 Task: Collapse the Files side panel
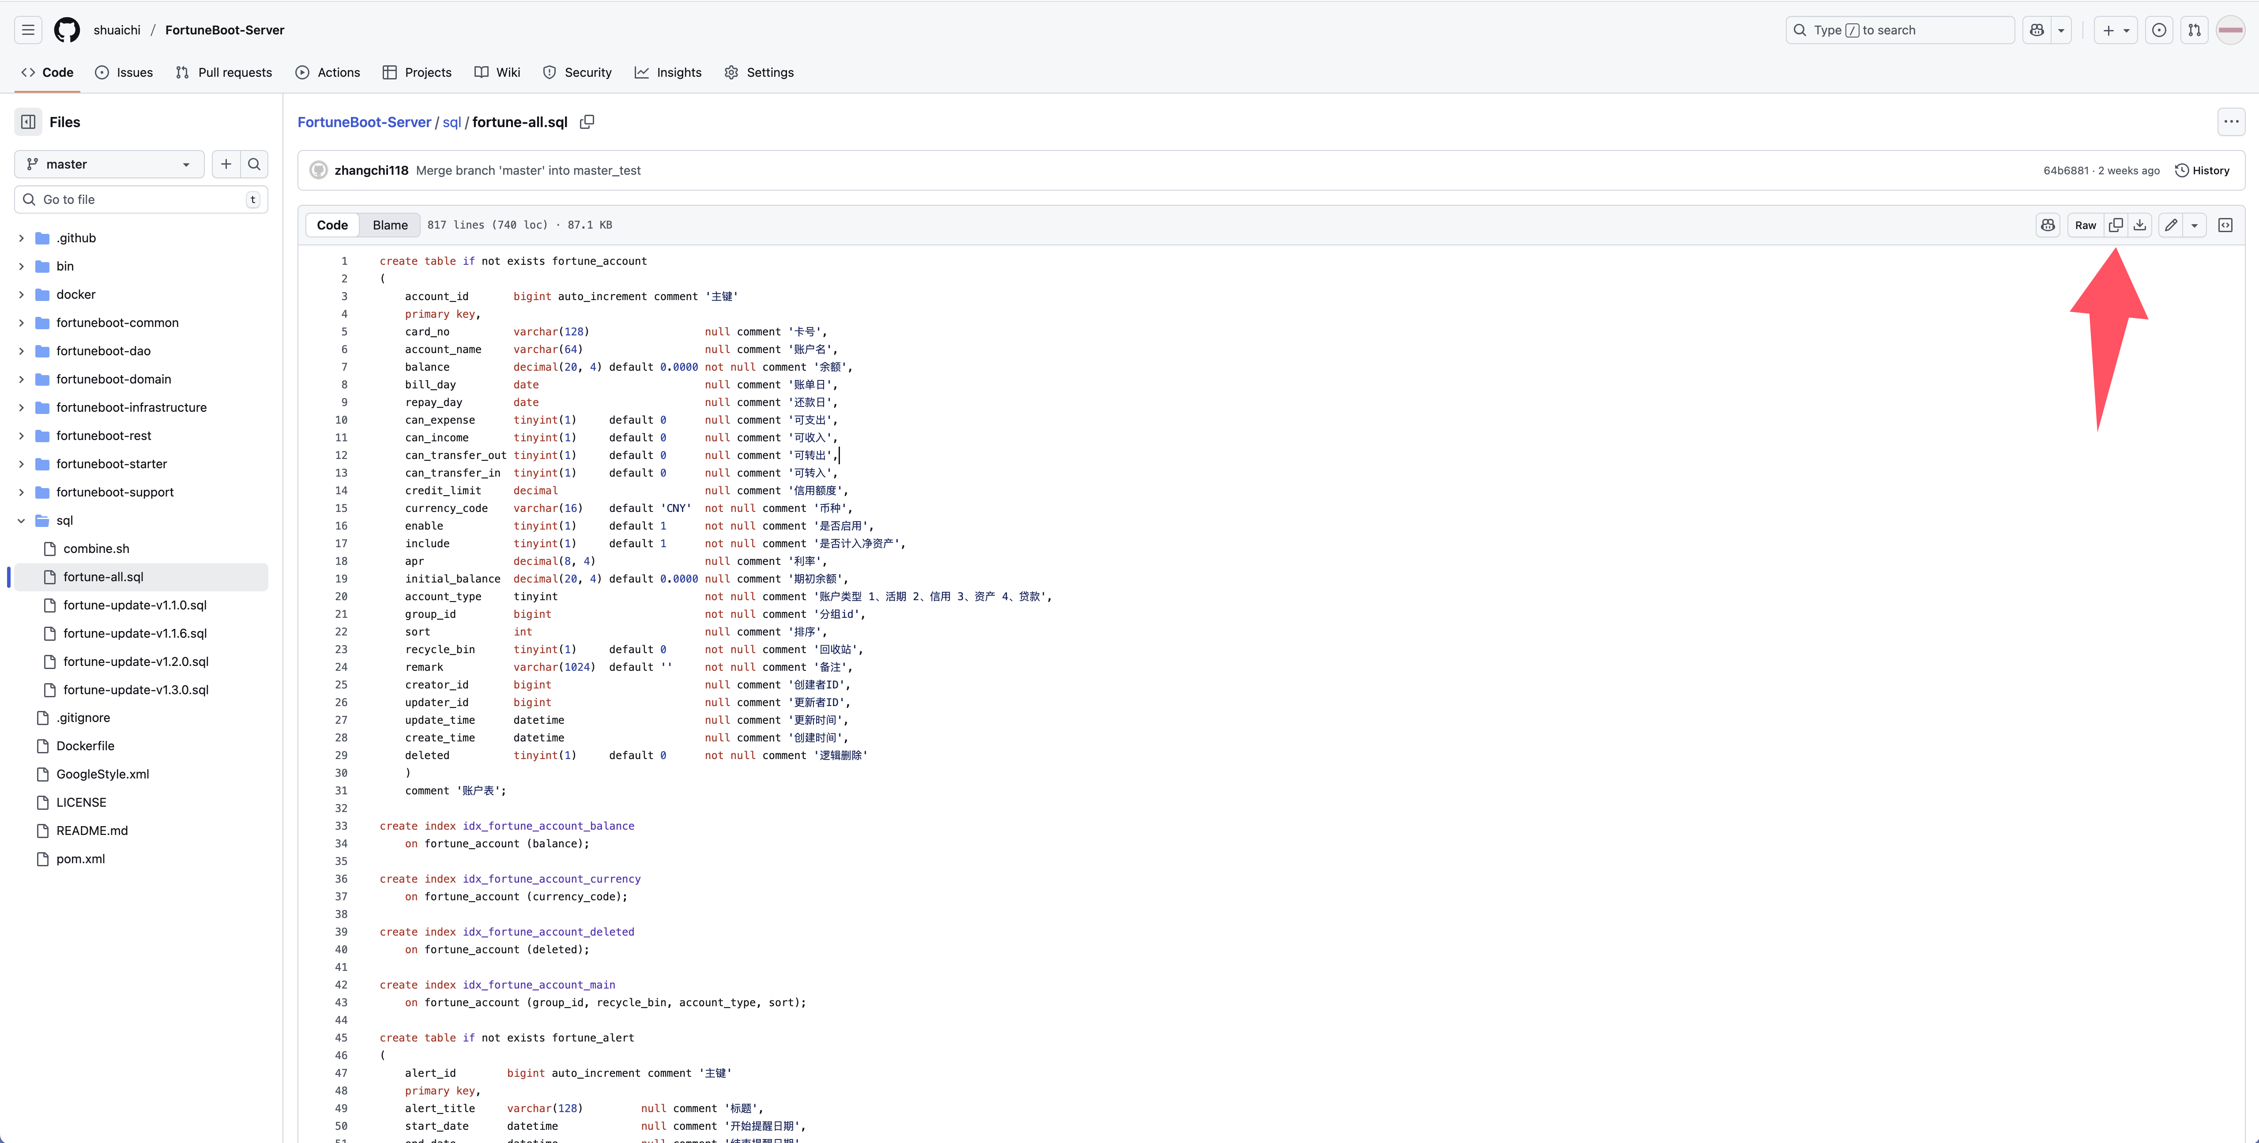(28, 122)
